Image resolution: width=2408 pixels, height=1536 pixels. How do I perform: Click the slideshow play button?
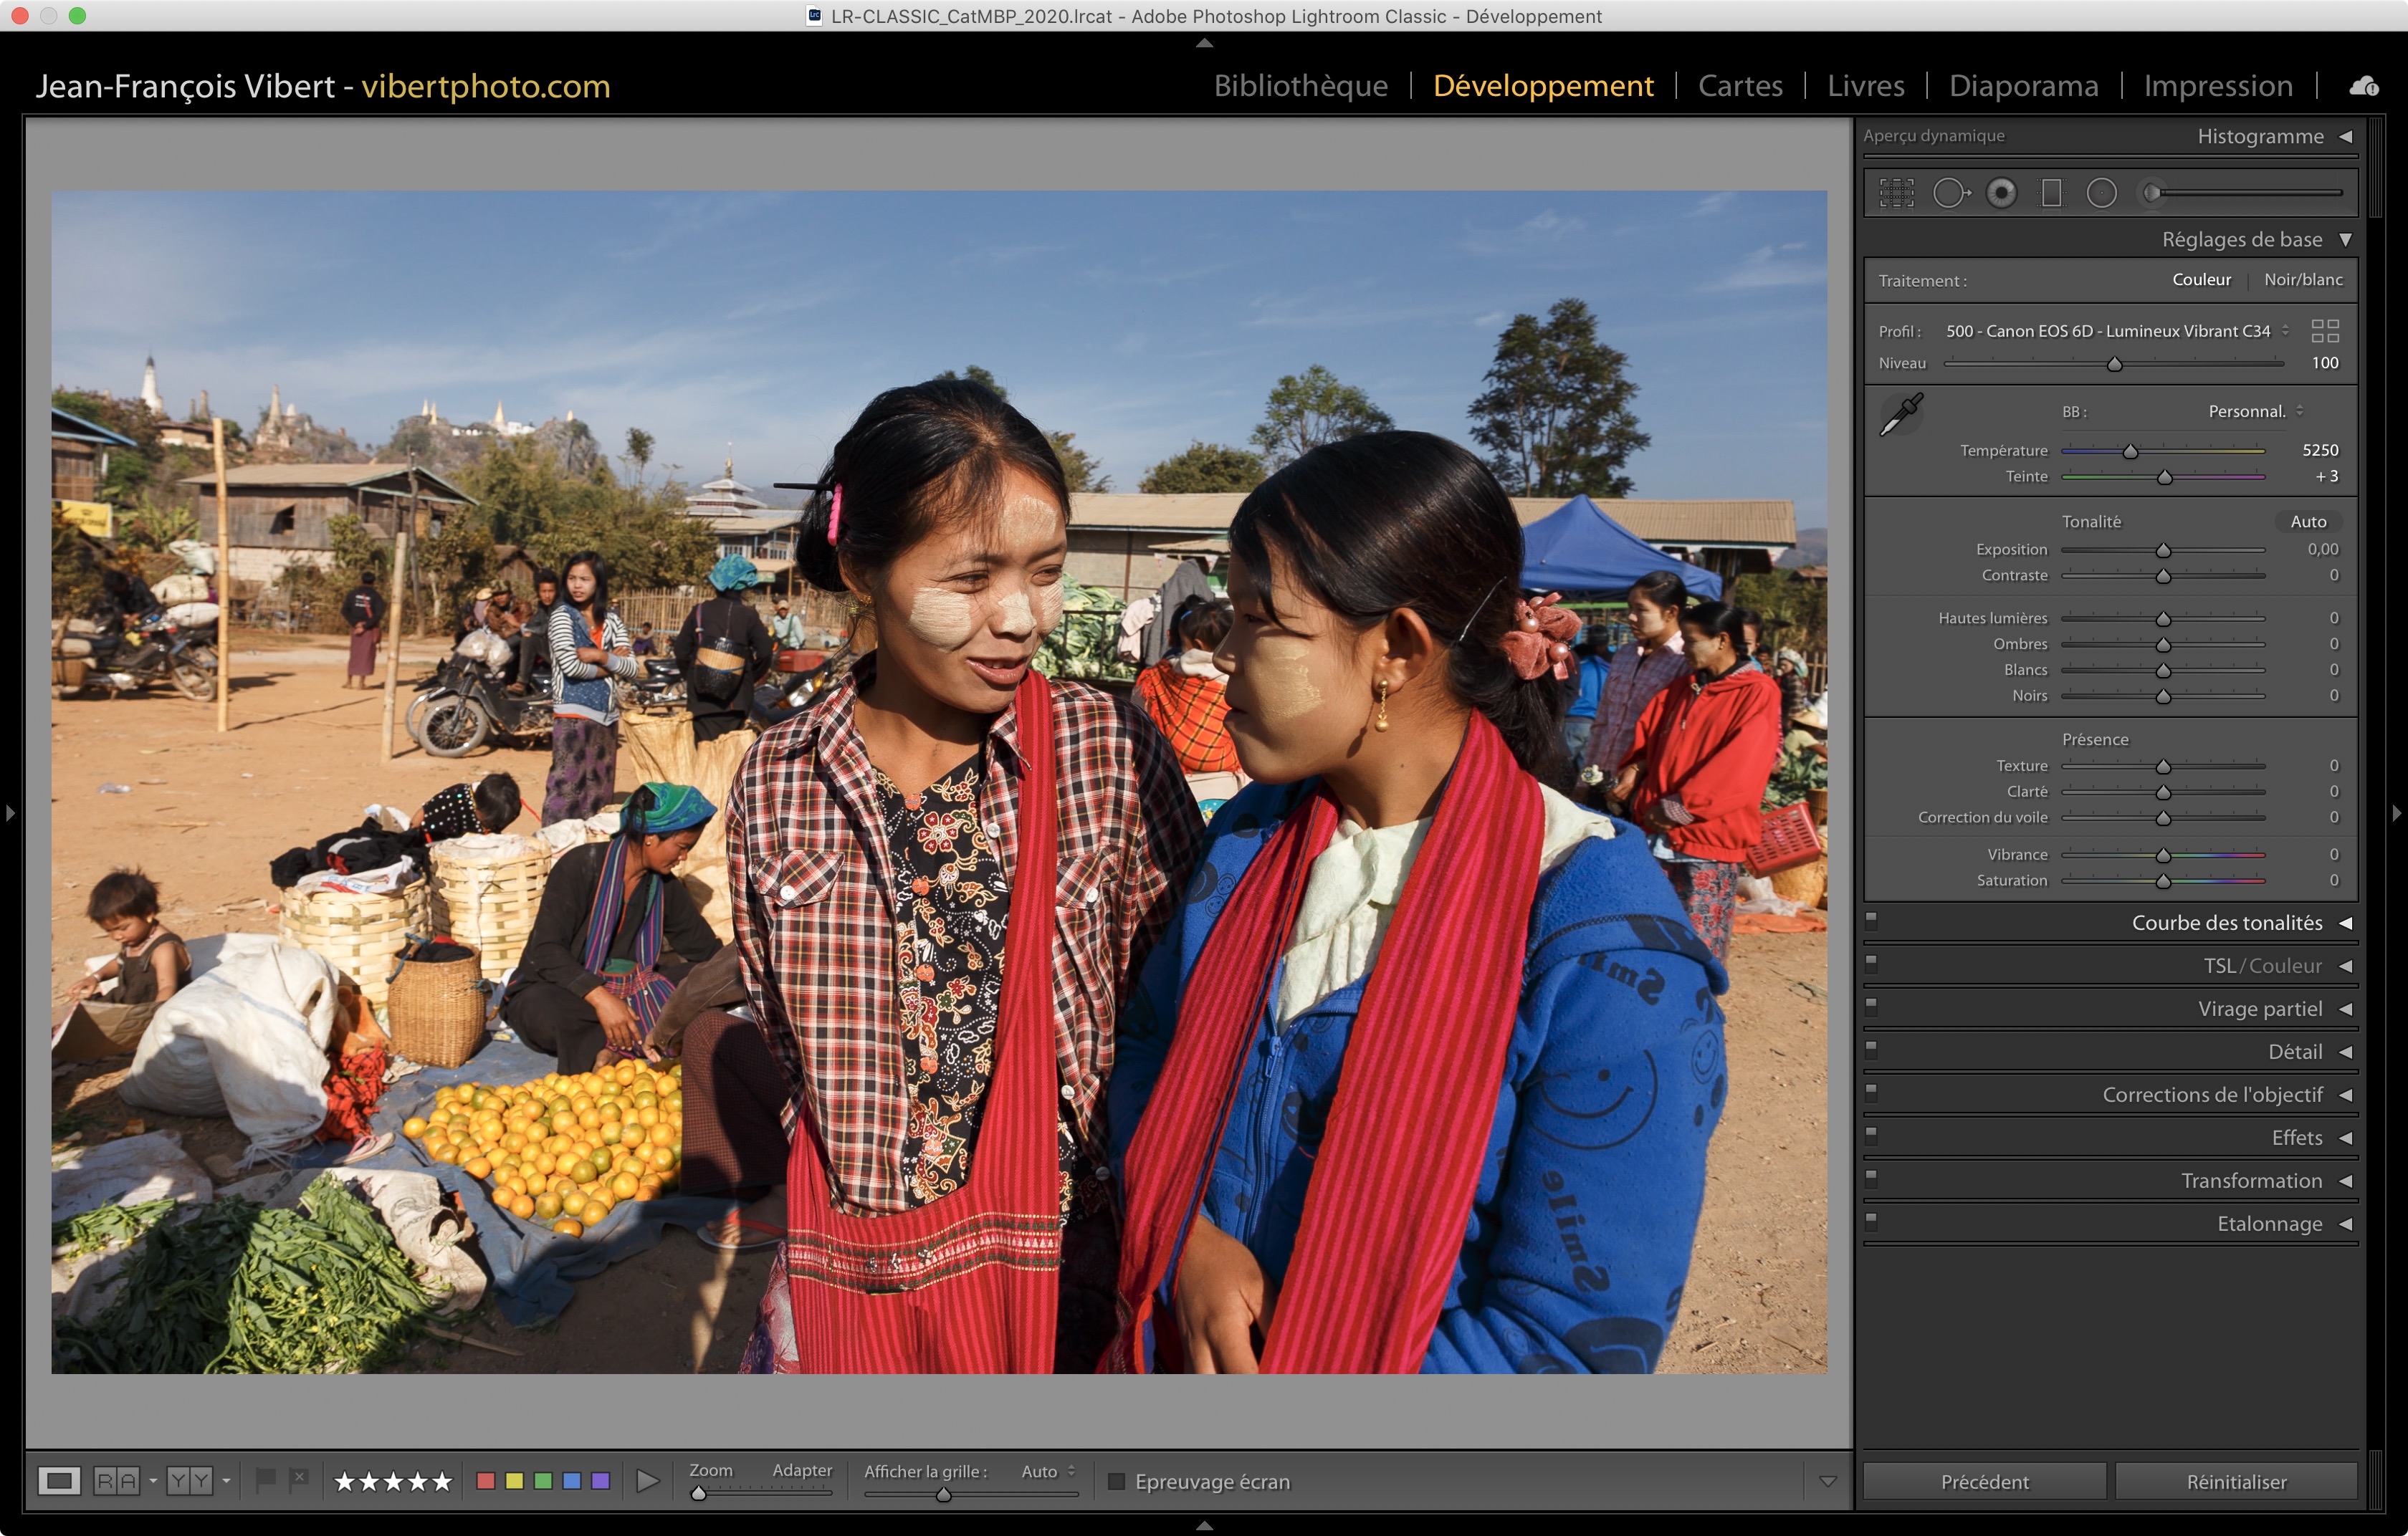[647, 1481]
